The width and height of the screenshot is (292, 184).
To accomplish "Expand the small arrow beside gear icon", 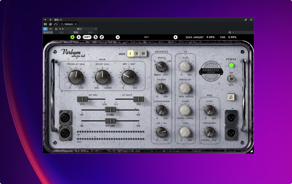I will pos(233,32).
